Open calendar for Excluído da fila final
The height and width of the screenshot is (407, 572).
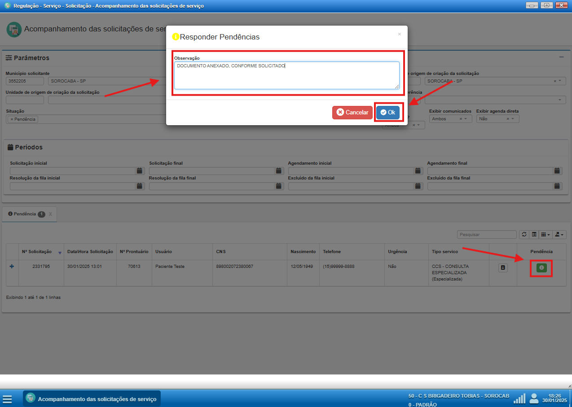coord(557,186)
